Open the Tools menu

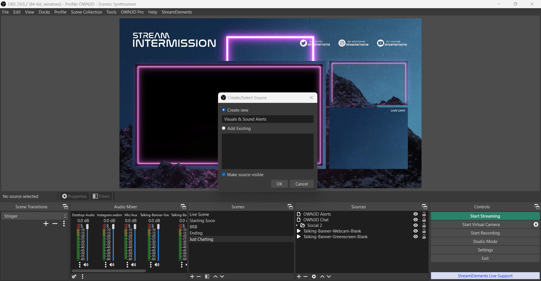tap(111, 12)
